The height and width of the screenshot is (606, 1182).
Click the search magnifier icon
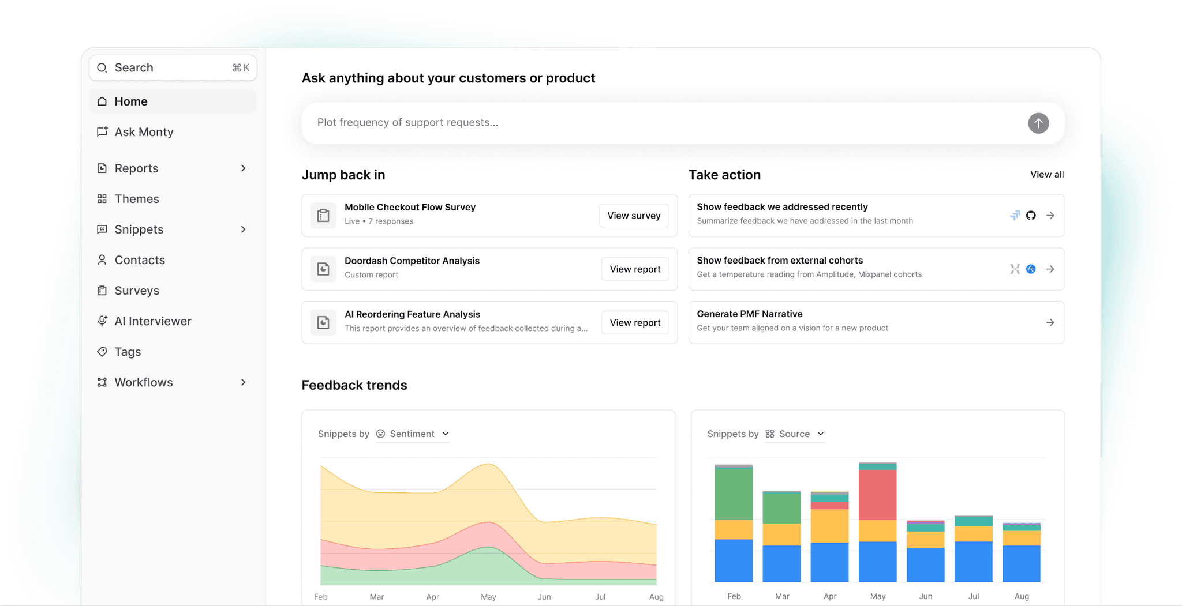point(102,67)
